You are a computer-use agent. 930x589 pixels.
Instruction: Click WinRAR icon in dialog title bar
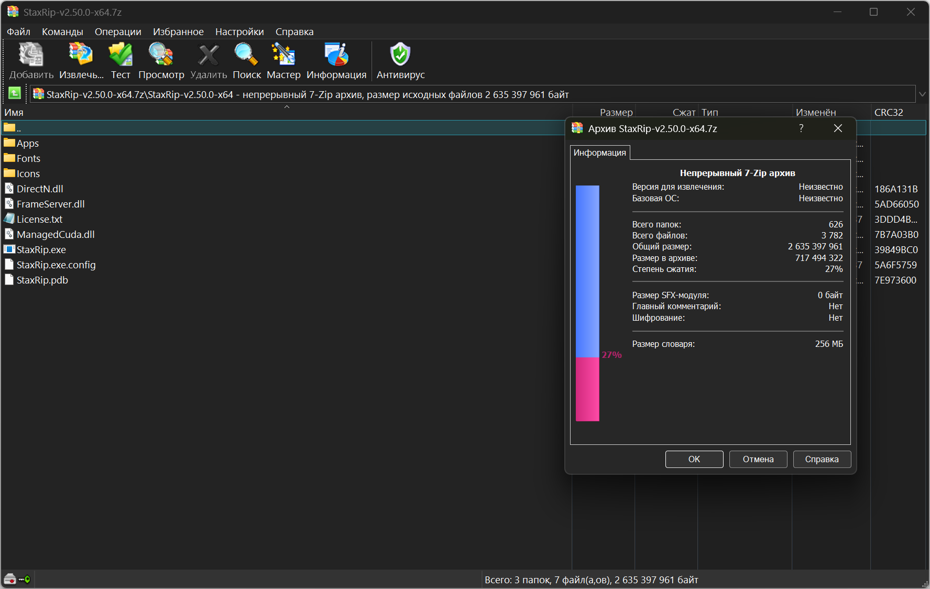(x=577, y=128)
